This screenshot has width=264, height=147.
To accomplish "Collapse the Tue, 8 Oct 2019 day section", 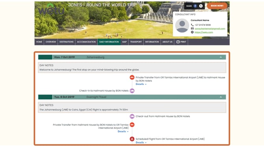I will [221, 97].
